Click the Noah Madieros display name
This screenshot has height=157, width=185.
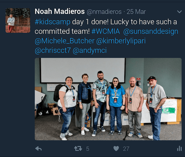tap(60, 12)
